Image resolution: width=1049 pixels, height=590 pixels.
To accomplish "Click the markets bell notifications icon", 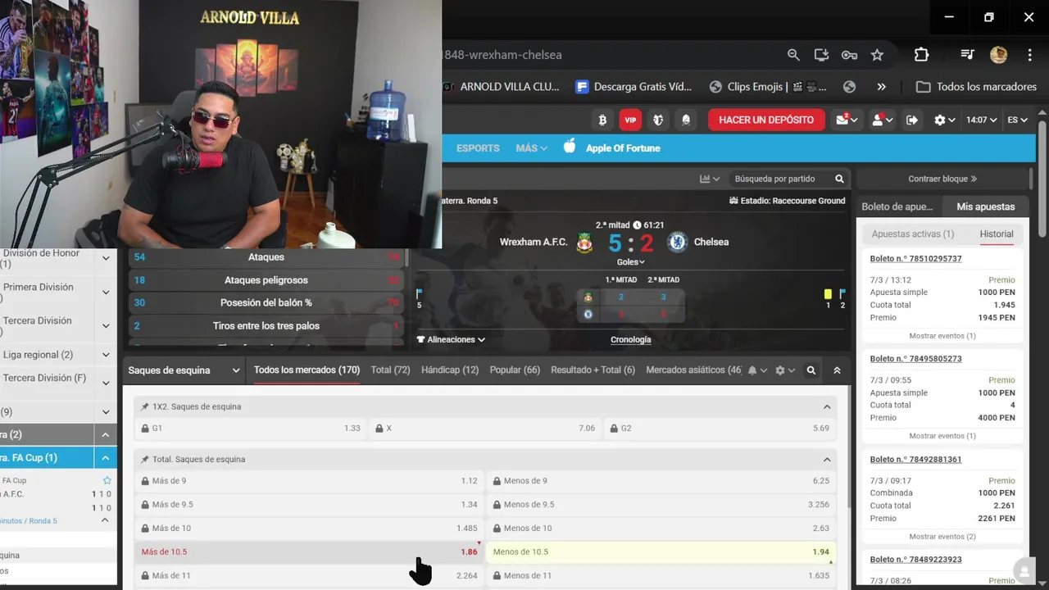I will pyautogui.click(x=756, y=370).
